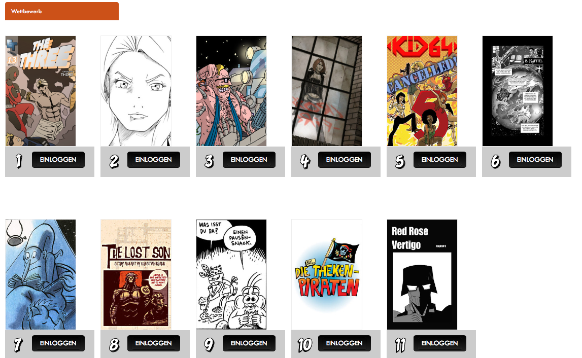582x358 pixels.
Task: Select the sketched woman face cover
Action: click(136, 91)
